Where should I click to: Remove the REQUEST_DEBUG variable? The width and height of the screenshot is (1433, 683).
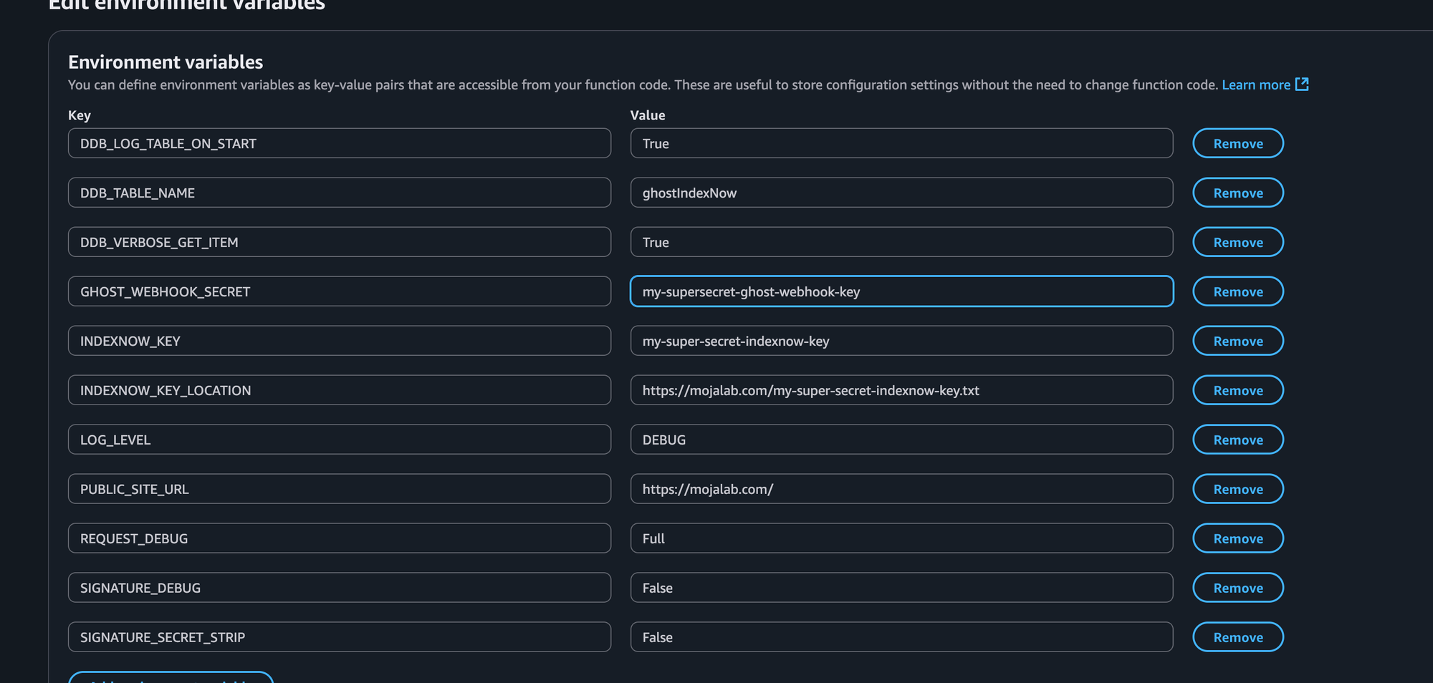1237,538
